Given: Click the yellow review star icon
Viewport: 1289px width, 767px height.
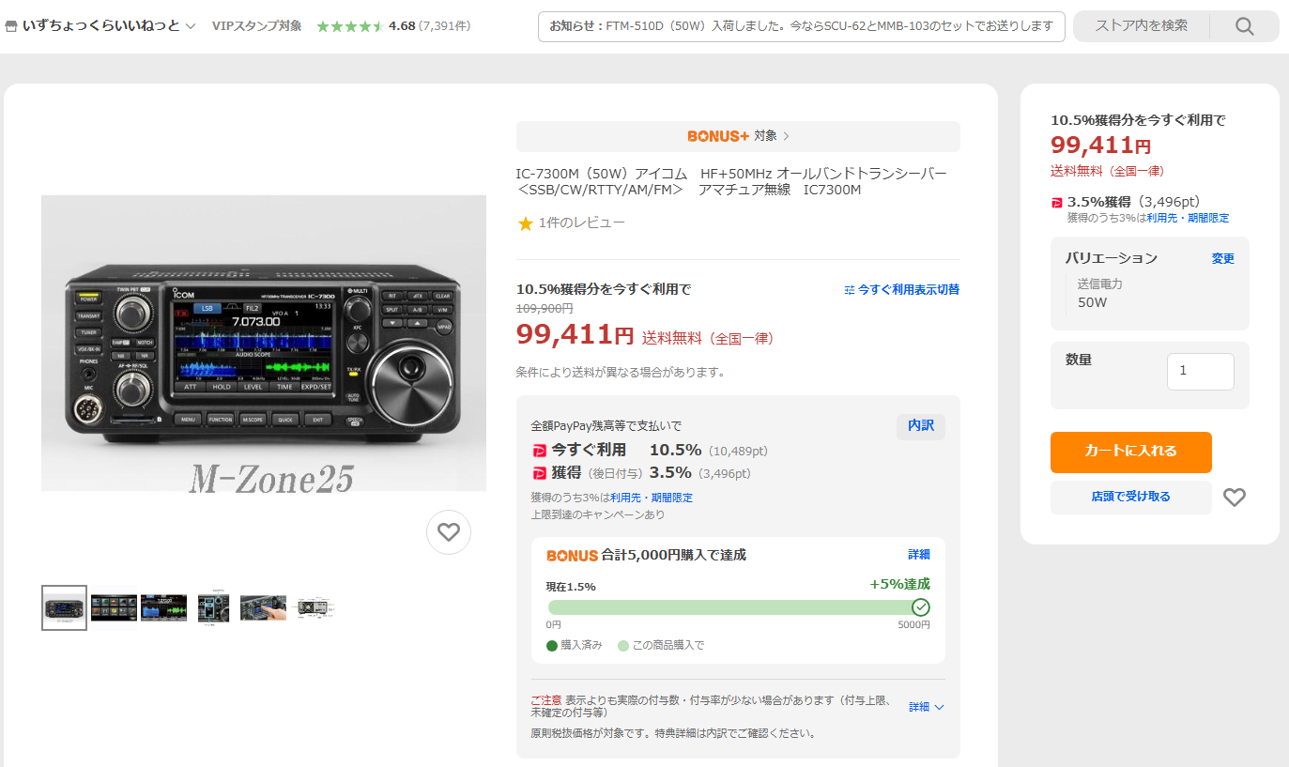Looking at the screenshot, I should click(x=526, y=223).
